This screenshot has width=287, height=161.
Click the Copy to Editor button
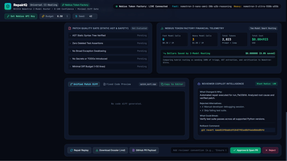point(172,84)
